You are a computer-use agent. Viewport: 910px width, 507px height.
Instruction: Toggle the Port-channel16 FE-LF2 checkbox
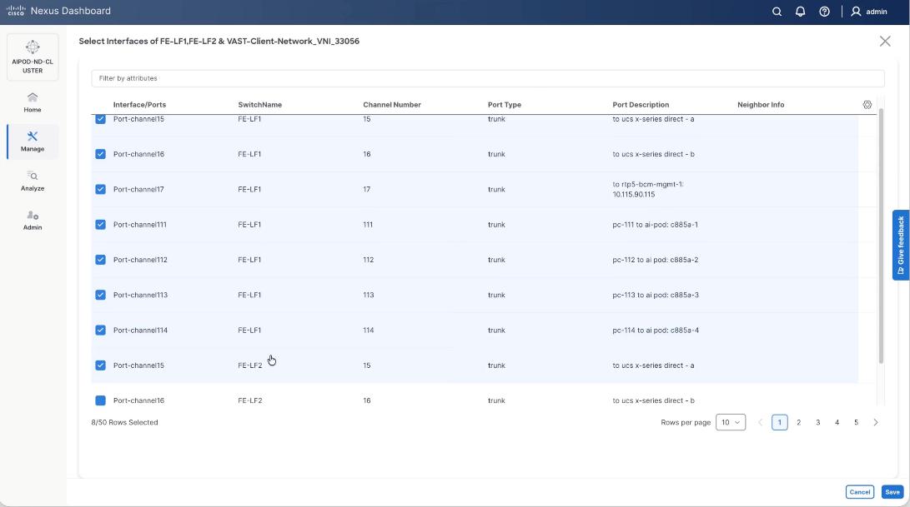click(x=100, y=400)
